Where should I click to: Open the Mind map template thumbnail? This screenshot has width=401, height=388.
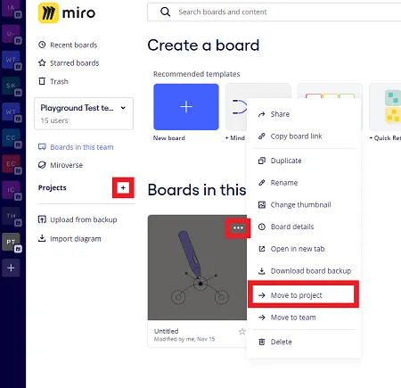pyautogui.click(x=236, y=107)
